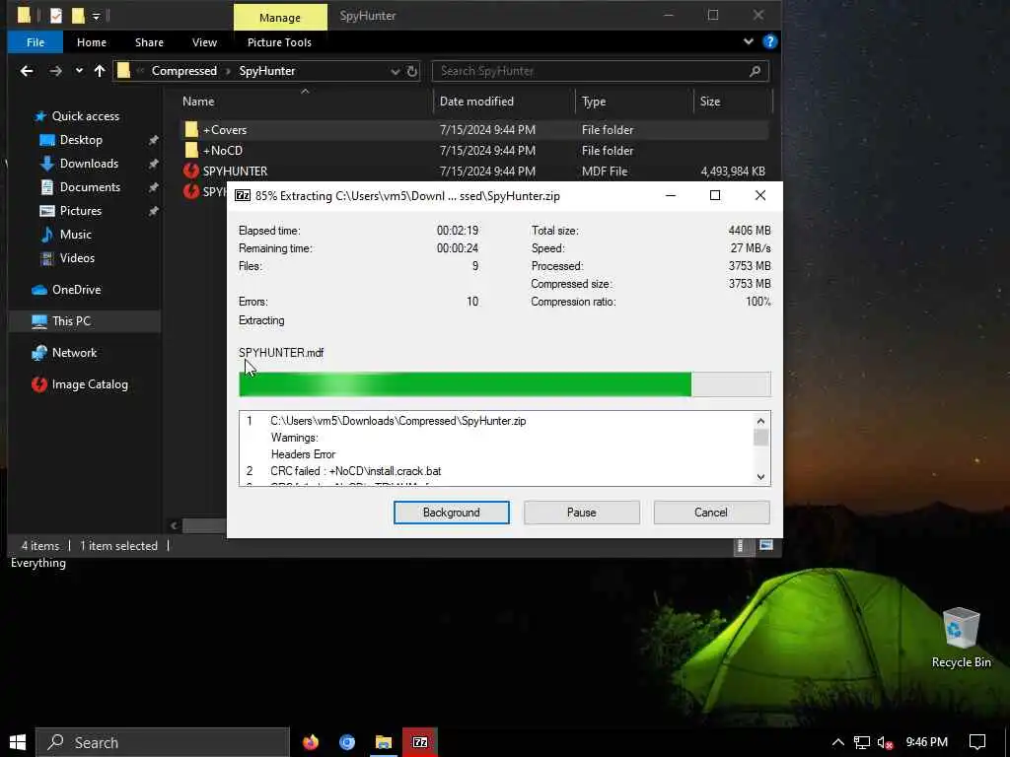Unpin Downloads using its pin icon

coord(153,165)
